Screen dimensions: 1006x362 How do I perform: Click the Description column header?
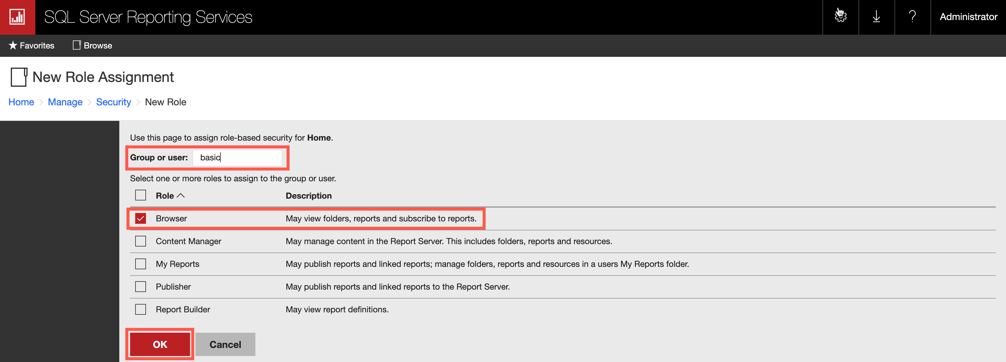[x=308, y=196]
